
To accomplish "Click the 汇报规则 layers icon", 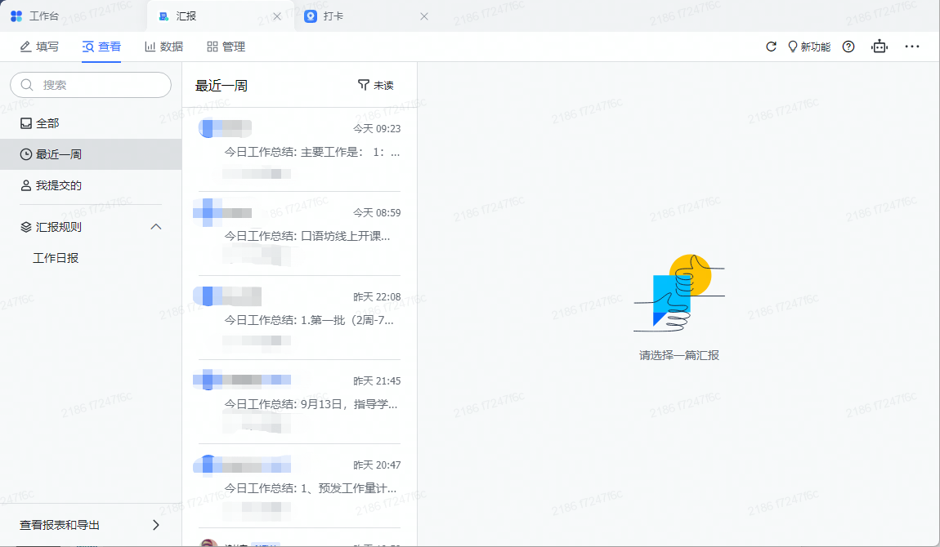I will tap(24, 226).
